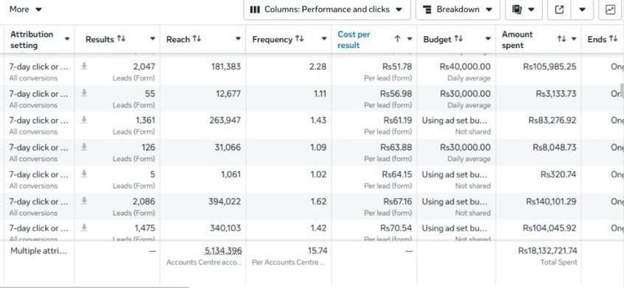The height and width of the screenshot is (288, 624).
Task: Open the More dropdown menu
Action: pyautogui.click(x=25, y=9)
